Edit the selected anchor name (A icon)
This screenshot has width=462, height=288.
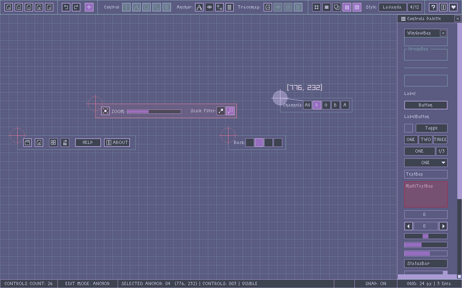pos(199,7)
